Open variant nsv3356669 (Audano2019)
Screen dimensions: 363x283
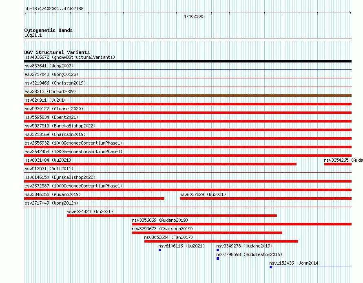click(160, 220)
